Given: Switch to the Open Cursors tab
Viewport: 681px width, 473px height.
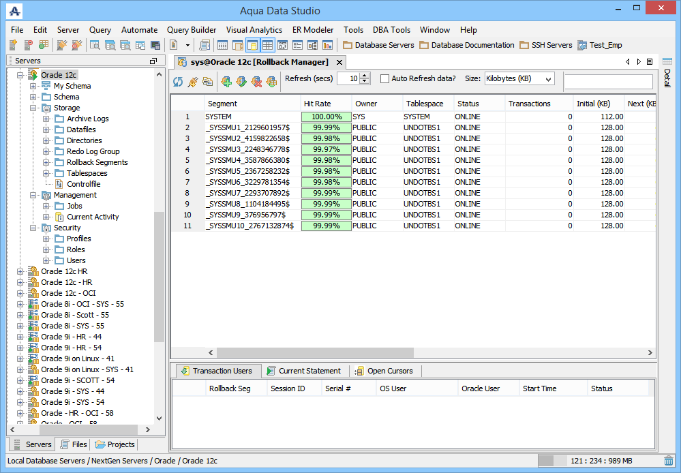Looking at the screenshot, I should 384,371.
